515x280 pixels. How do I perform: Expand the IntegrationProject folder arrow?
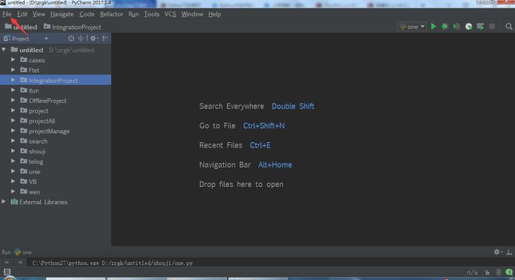pos(13,80)
